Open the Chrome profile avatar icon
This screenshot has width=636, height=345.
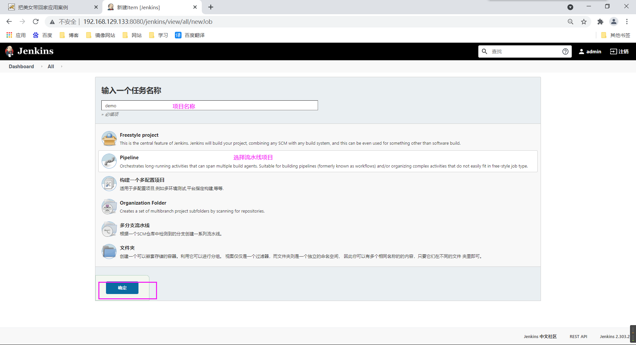pos(614,22)
